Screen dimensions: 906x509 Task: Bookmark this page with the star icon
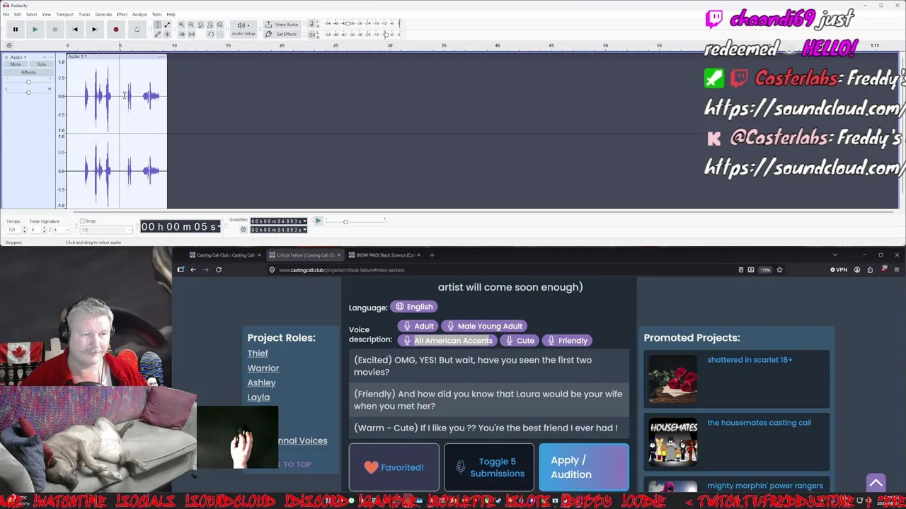pos(779,269)
